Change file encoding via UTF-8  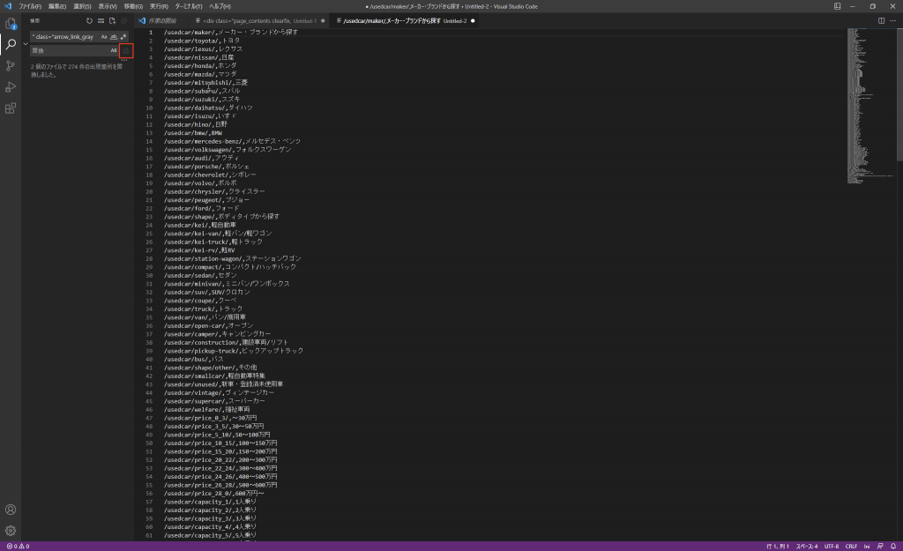coord(832,546)
